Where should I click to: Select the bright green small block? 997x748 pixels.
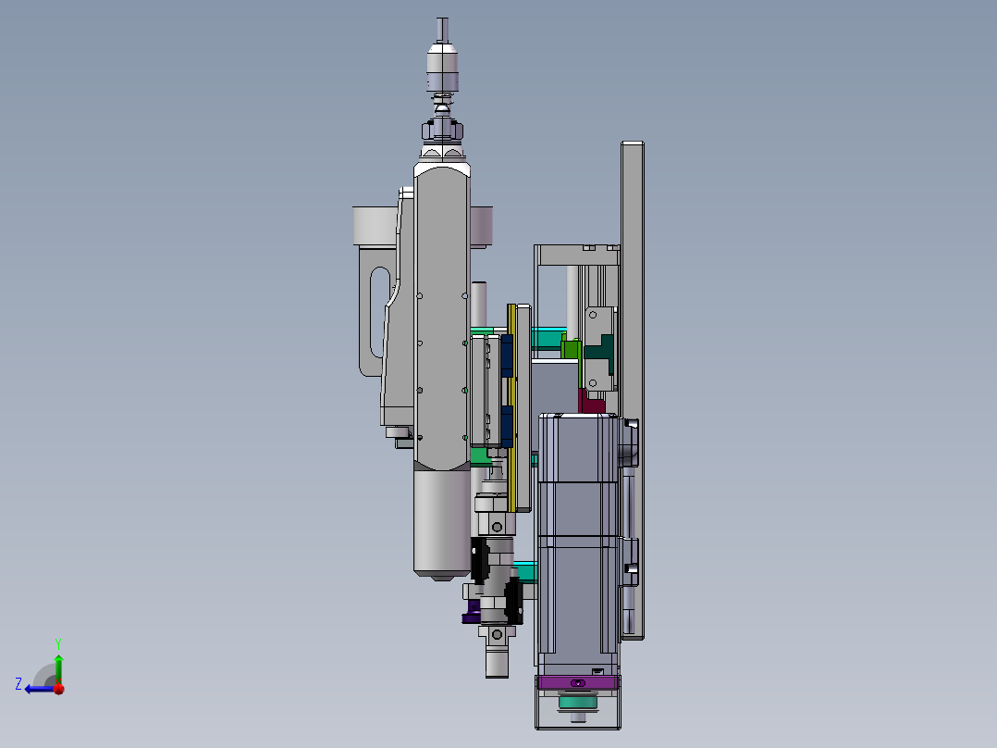pyautogui.click(x=571, y=348)
